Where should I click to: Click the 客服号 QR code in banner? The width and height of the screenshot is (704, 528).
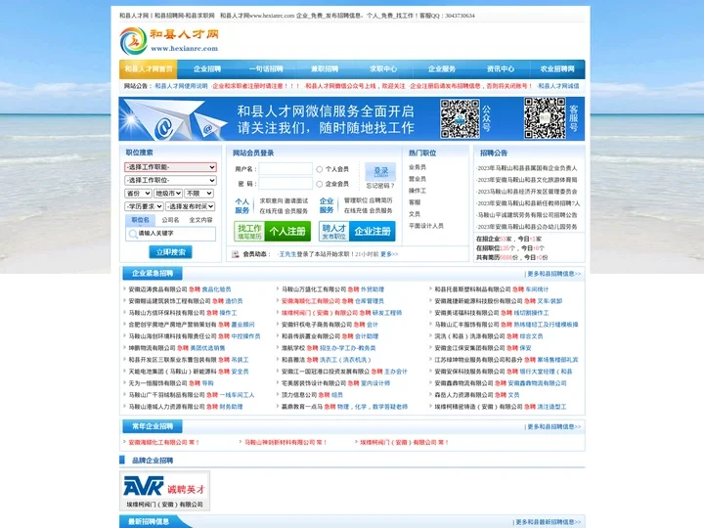pos(545,118)
